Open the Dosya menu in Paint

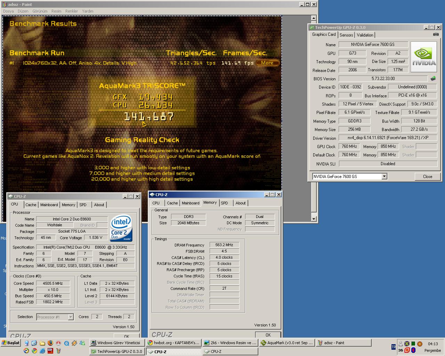8,11
